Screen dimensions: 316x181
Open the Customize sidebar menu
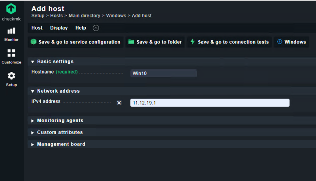click(11, 56)
